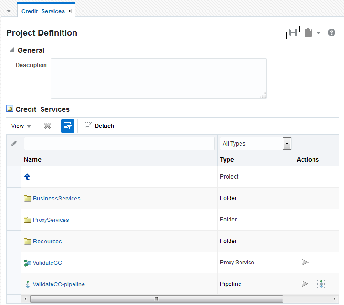The width and height of the screenshot is (344, 305).
Task: Click the up-level blue arrow icon
Action: [27, 177]
